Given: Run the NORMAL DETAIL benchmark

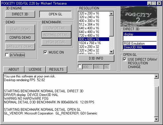Looking at the screenshot, I should click(56, 35).
